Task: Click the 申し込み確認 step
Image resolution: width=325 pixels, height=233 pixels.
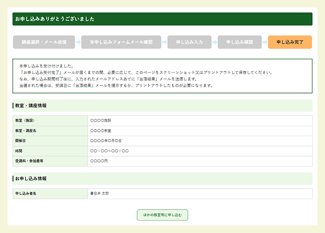Action: 239,42
